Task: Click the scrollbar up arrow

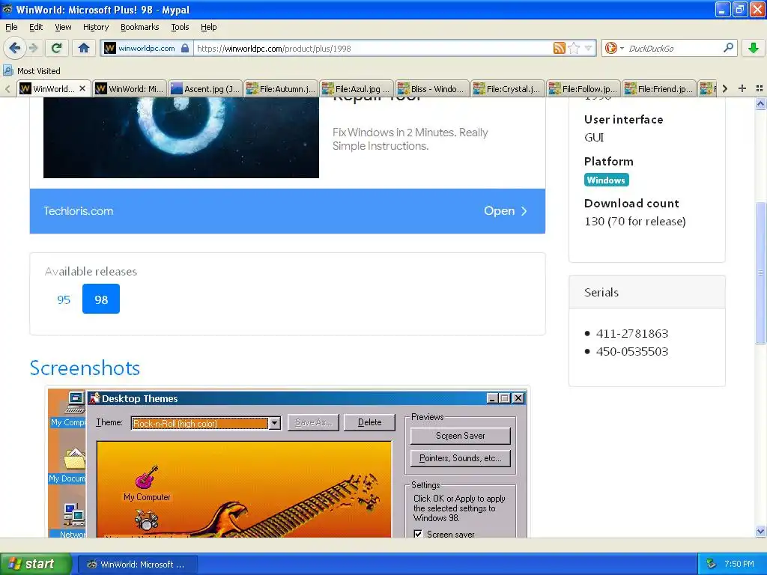Action: click(x=760, y=103)
